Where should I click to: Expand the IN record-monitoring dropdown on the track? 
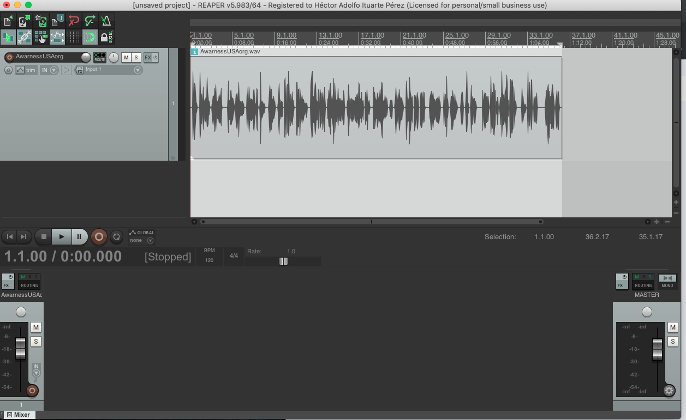53,70
